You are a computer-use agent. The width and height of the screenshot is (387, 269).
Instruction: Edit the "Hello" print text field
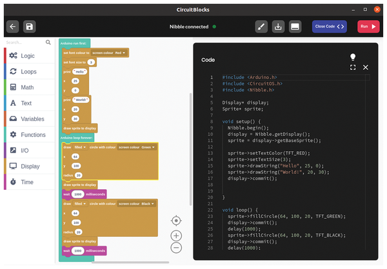pos(79,71)
